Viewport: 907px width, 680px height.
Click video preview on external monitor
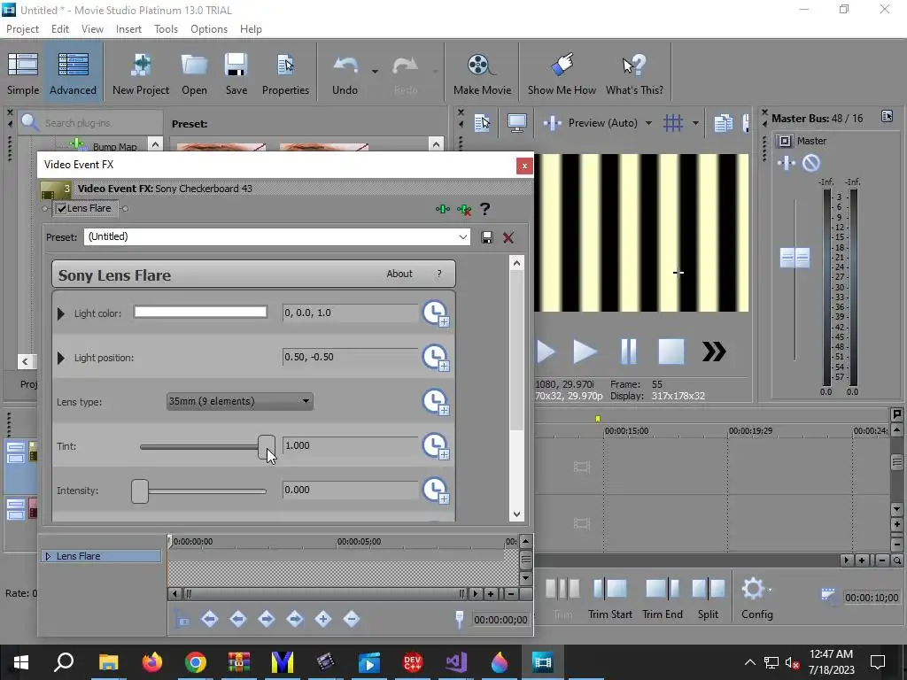click(516, 122)
